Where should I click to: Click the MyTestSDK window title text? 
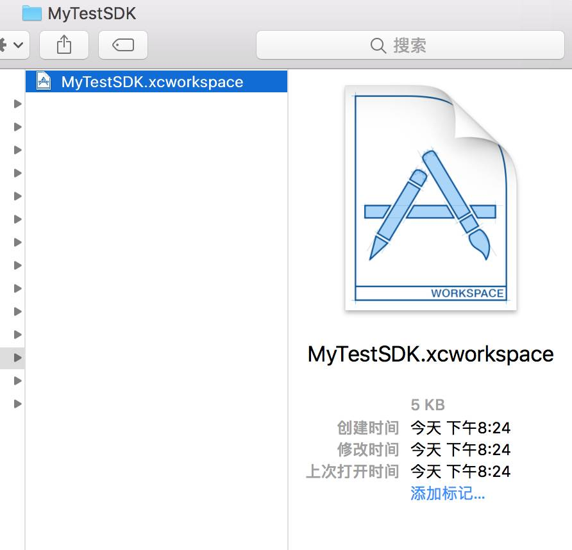tap(92, 14)
